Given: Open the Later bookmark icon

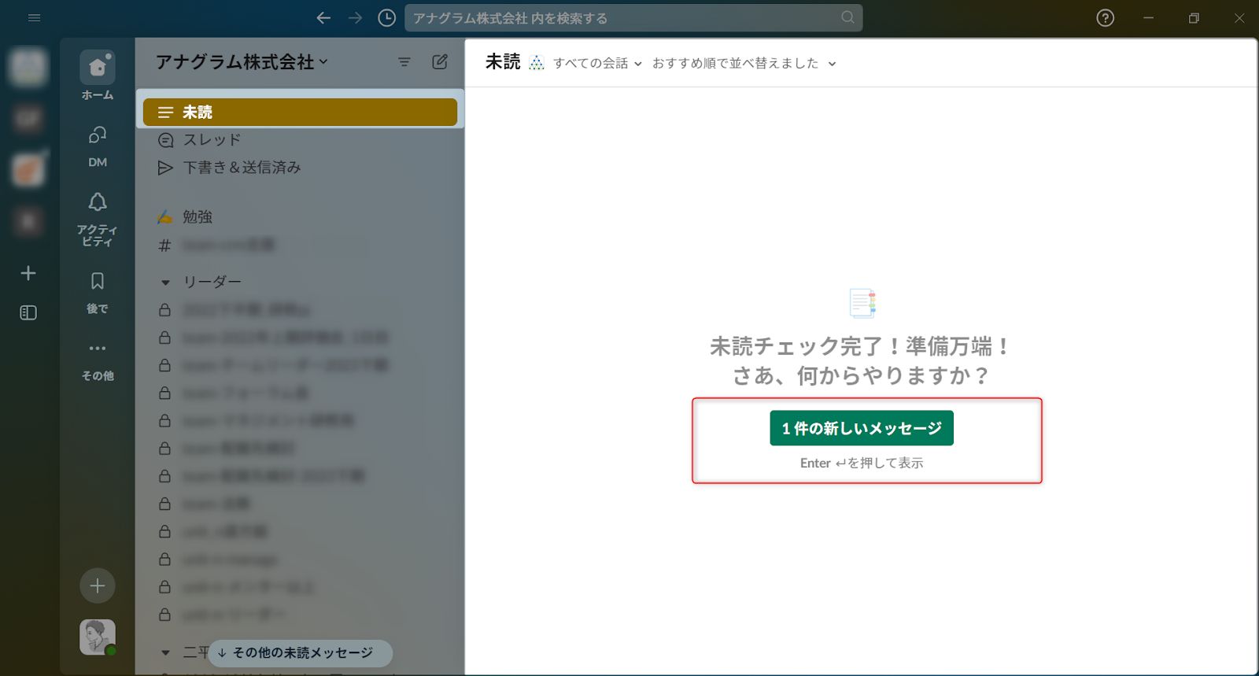Looking at the screenshot, I should pyautogui.click(x=98, y=282).
